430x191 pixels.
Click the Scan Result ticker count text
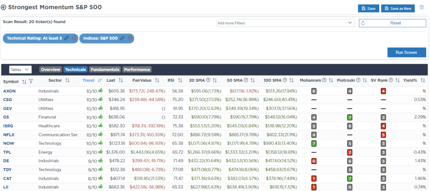(34, 22)
